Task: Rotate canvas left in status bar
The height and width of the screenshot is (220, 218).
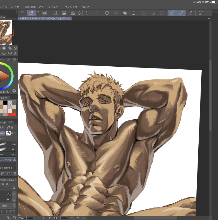Action: (x=72, y=218)
